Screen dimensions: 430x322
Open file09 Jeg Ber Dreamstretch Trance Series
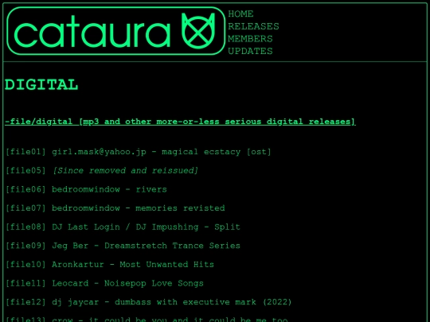pos(123,246)
